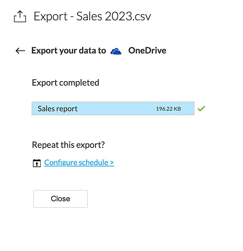This screenshot has width=243, height=251.
Task: Click the "Export completed" status text
Action: 65,83
